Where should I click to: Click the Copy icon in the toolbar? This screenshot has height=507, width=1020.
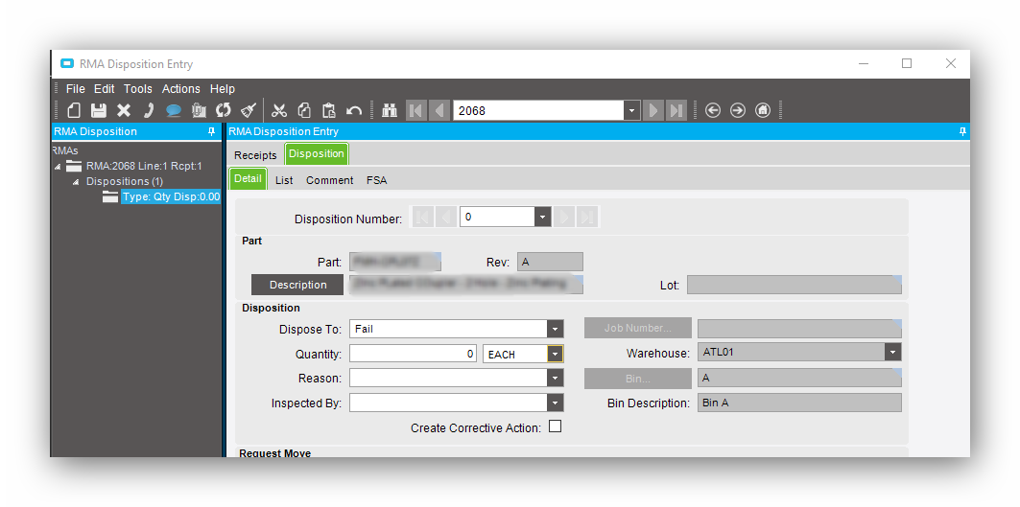tap(304, 110)
